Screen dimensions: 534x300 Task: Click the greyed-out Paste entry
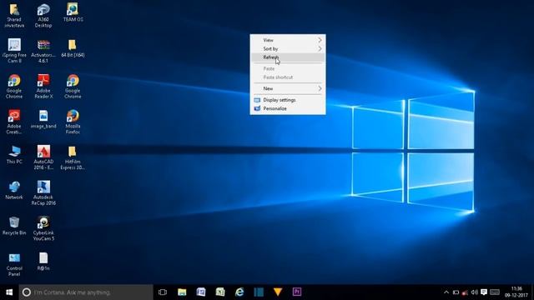tap(288, 68)
